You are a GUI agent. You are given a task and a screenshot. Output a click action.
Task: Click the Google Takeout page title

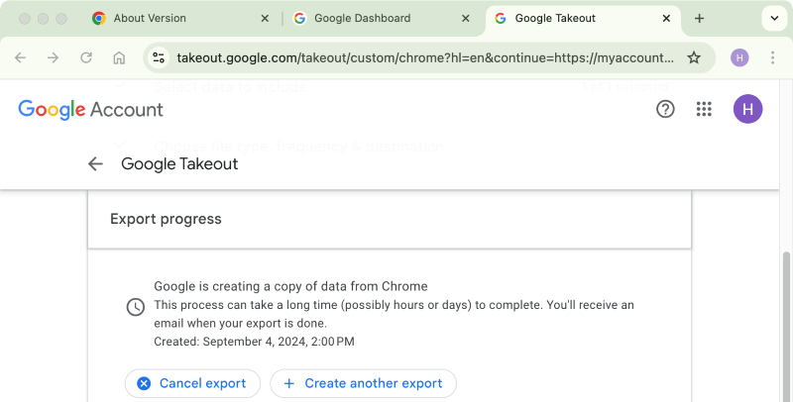click(179, 163)
